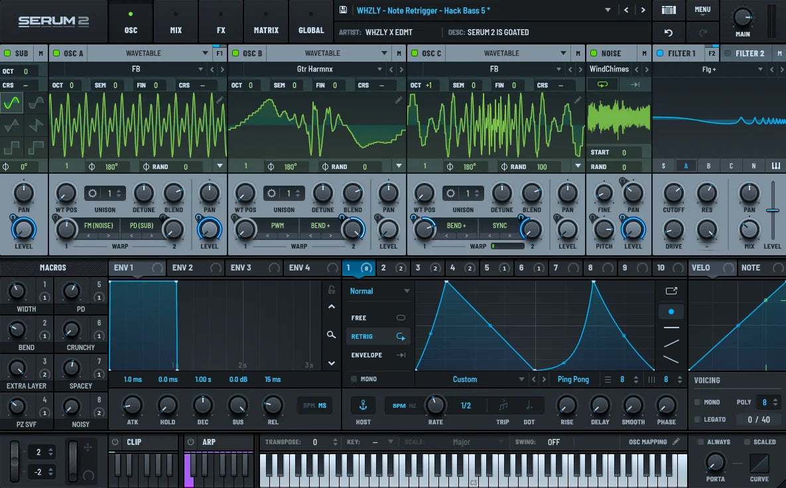The width and height of the screenshot is (786, 488).
Task: Expand the Custom LFO shape dropdown
Action: click(522, 380)
